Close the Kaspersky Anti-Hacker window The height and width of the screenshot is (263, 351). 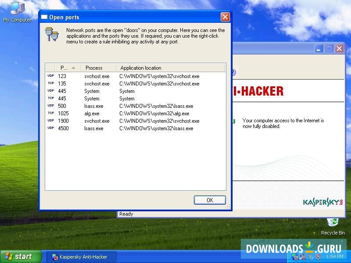pos(339,48)
